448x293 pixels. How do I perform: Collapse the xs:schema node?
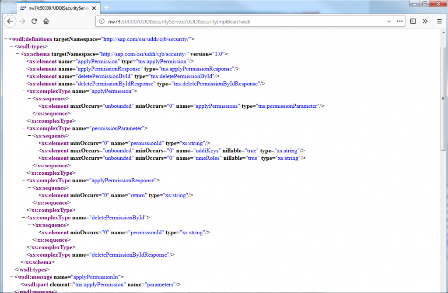pos(17,54)
